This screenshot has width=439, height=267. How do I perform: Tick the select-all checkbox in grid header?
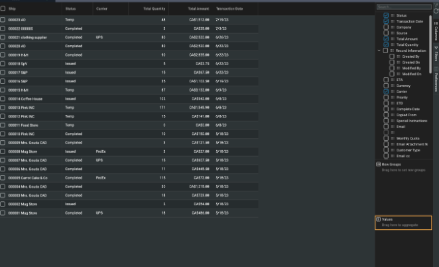click(x=3, y=9)
